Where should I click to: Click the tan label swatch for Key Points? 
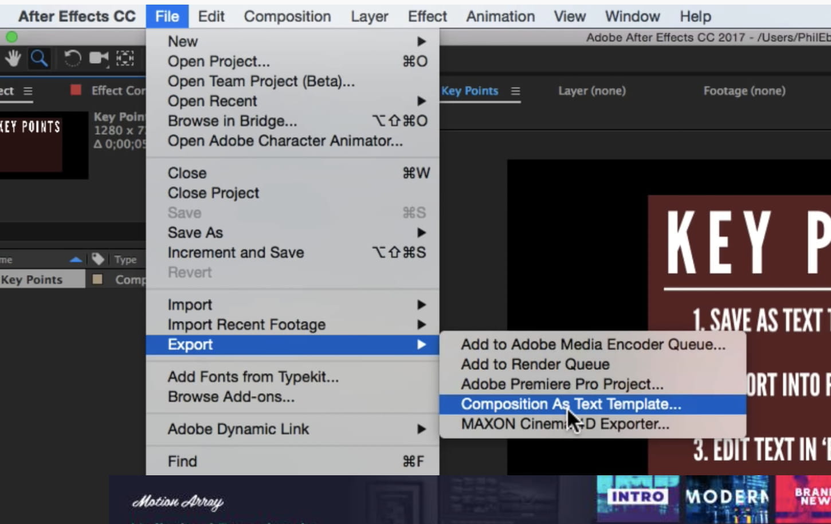tap(97, 279)
